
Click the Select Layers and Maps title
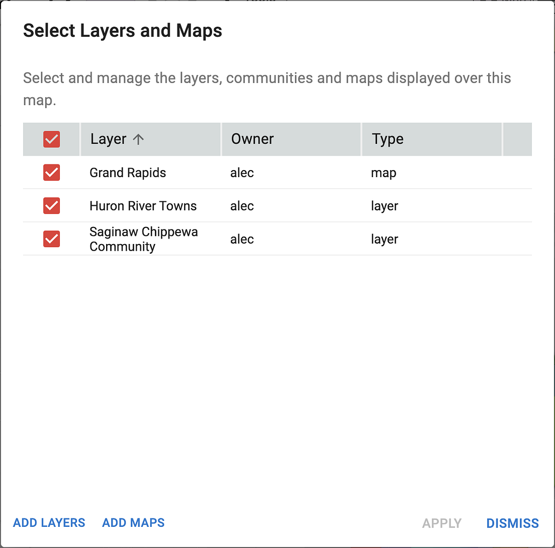click(x=122, y=30)
